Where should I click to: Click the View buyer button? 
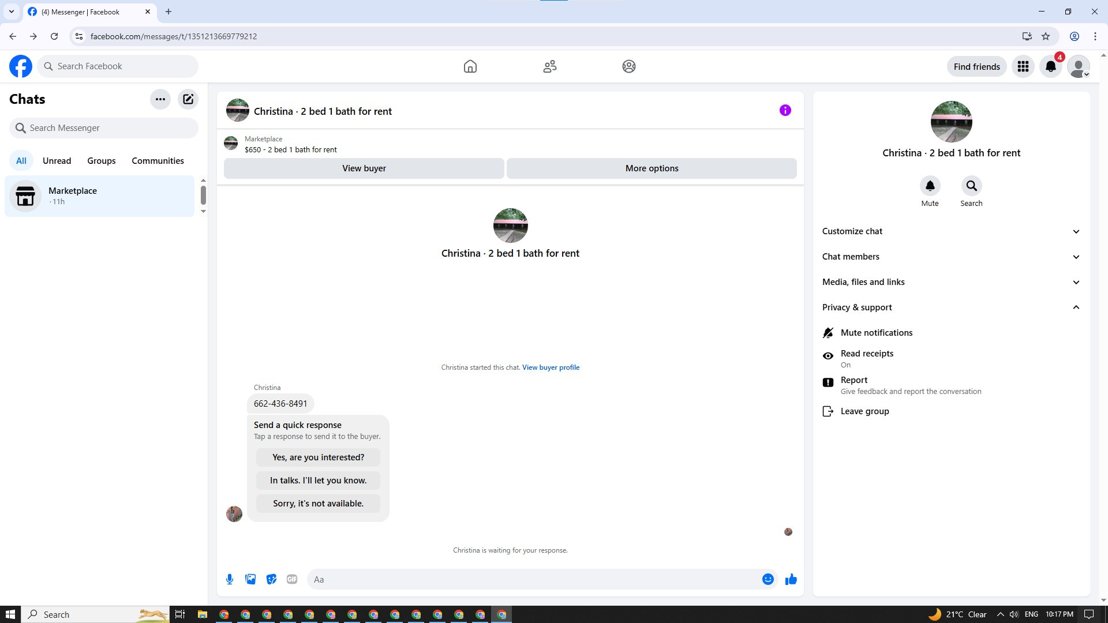click(364, 168)
